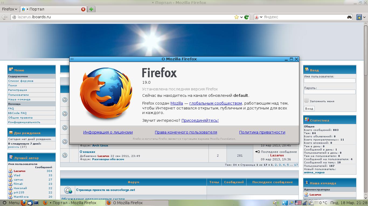
Task: Open Политика приватности link
Action: click(x=262, y=132)
